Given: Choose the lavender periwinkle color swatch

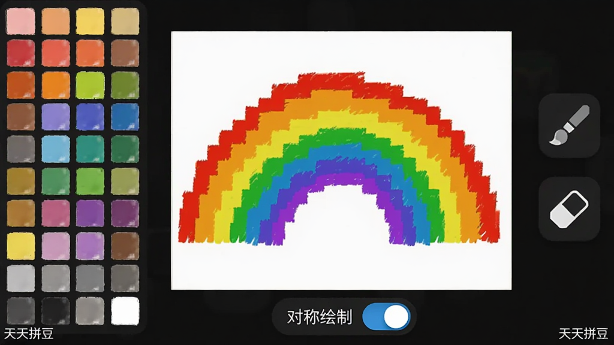Looking at the screenshot, I should coord(56,117).
